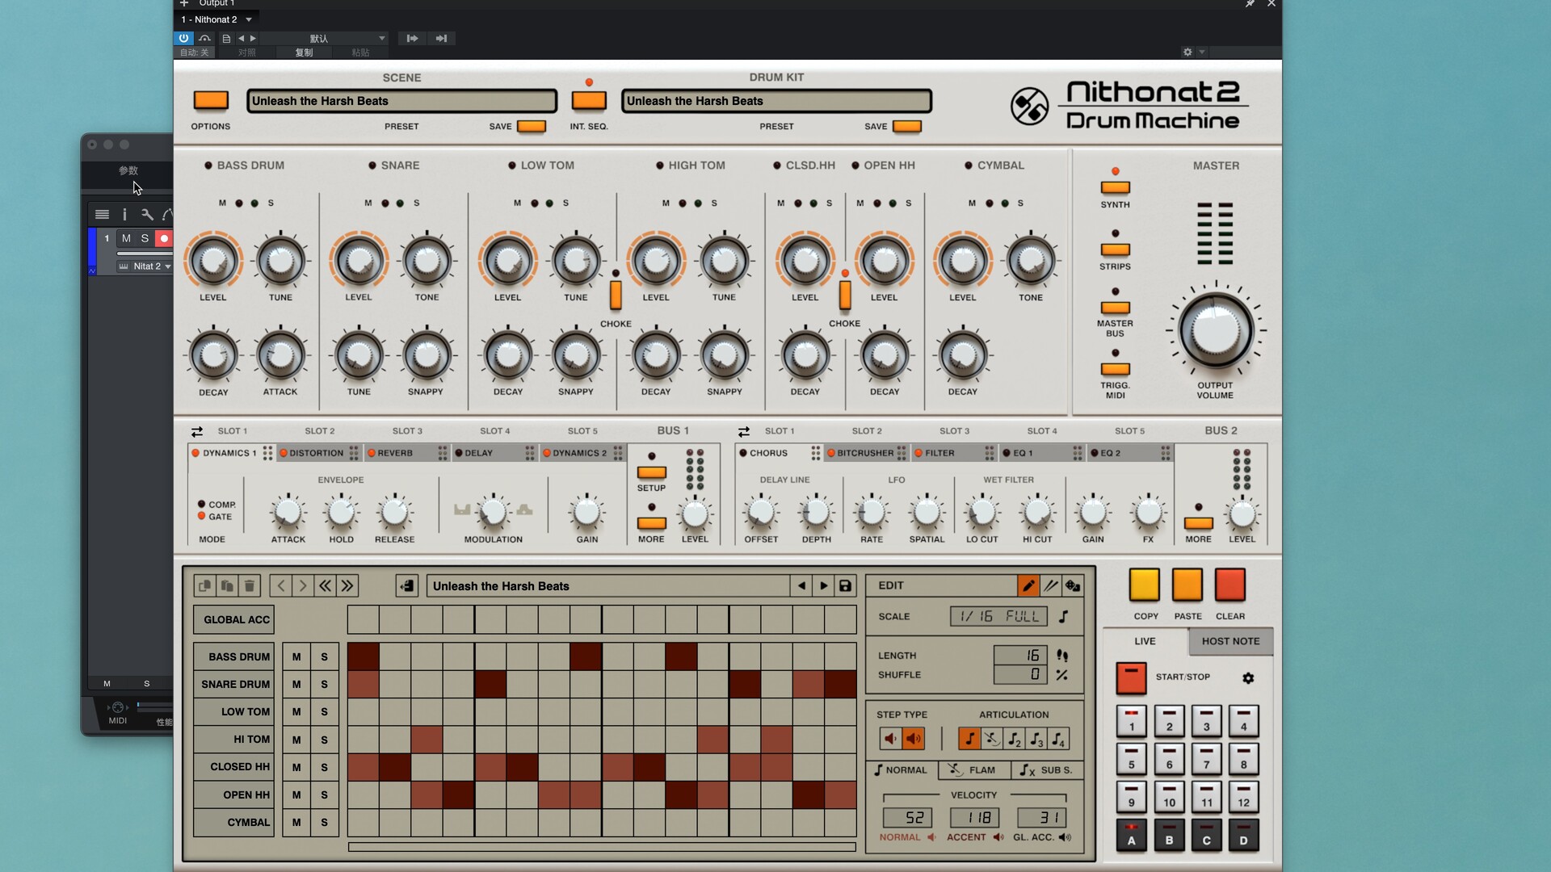This screenshot has height=872, width=1551.
Task: Toggle the SYNTH button in master section
Action: pyautogui.click(x=1115, y=187)
